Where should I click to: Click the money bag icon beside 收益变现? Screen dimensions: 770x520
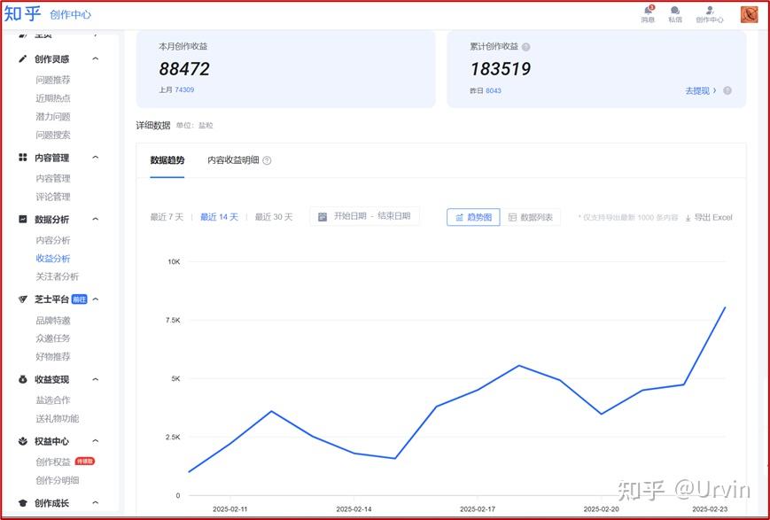click(22, 379)
